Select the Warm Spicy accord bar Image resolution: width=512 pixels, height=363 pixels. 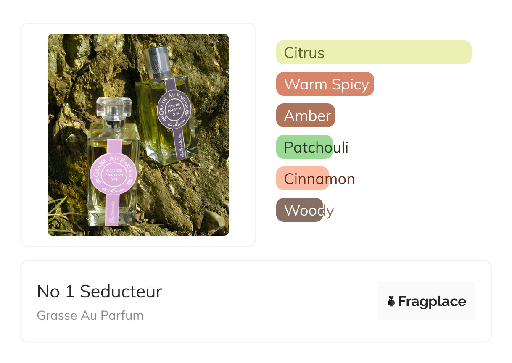coord(325,84)
